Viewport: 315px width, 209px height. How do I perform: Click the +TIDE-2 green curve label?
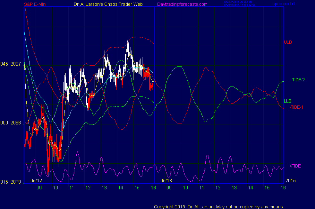pyautogui.click(x=297, y=80)
